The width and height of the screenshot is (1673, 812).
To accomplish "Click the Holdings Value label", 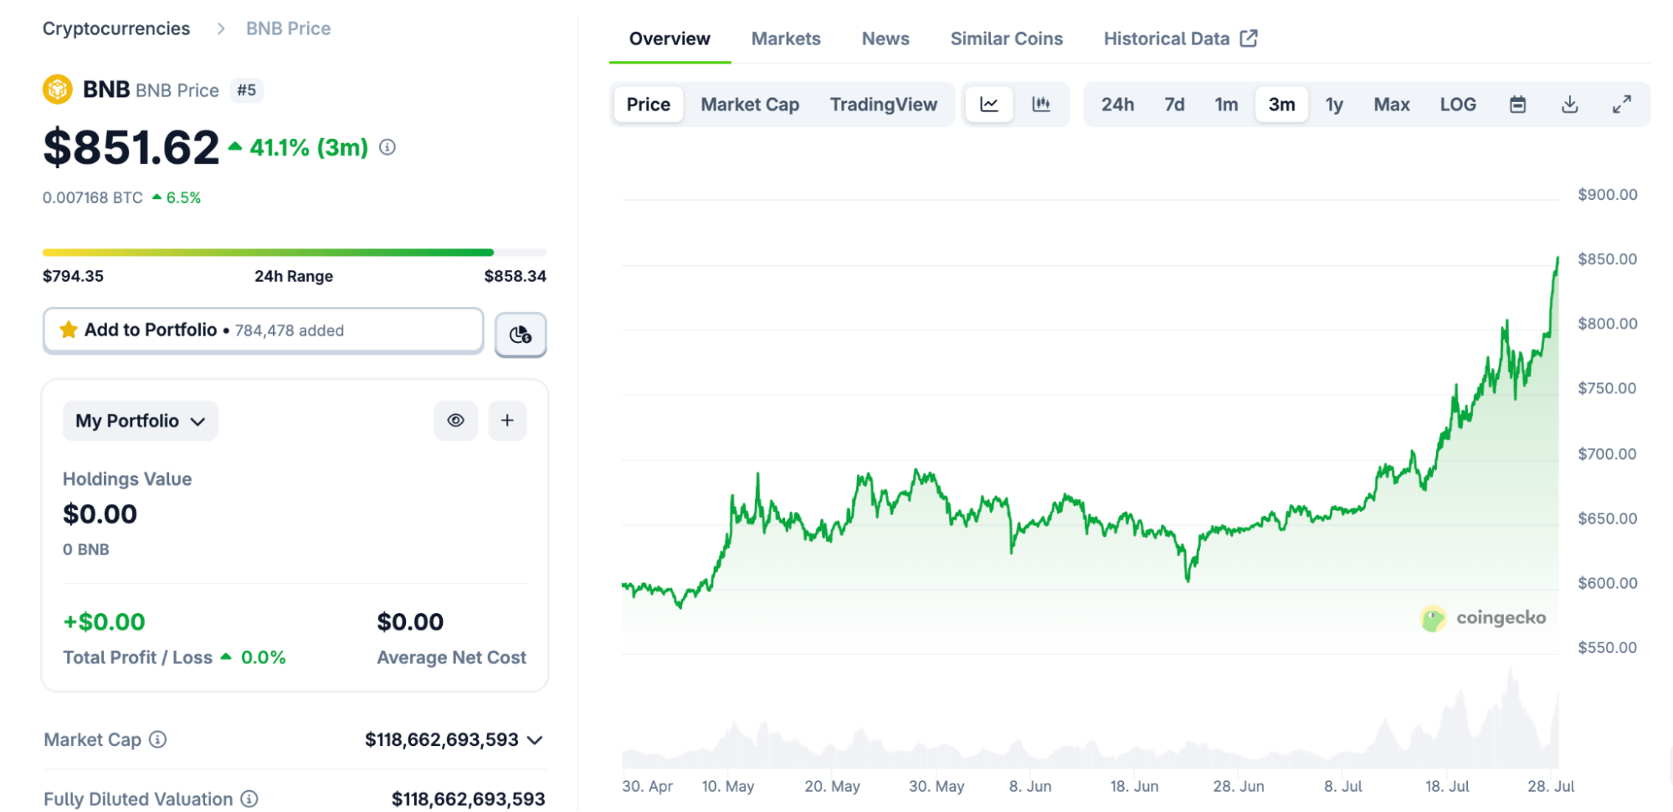I will [127, 479].
